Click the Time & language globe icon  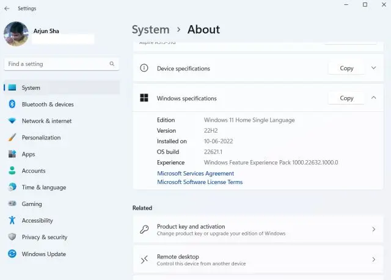12,187
